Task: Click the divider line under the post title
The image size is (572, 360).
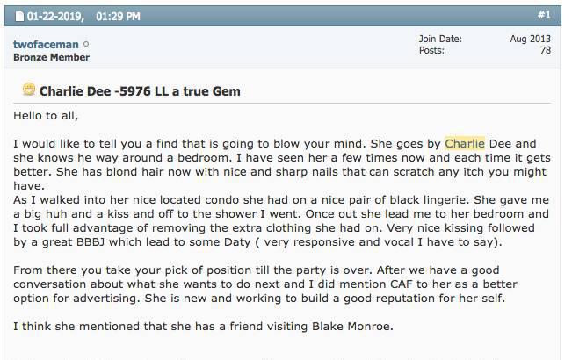Action: click(282, 103)
